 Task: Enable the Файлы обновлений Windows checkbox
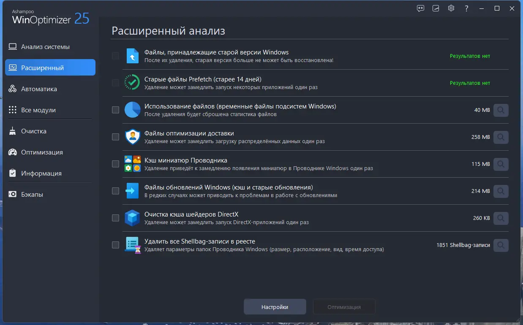[x=115, y=191]
